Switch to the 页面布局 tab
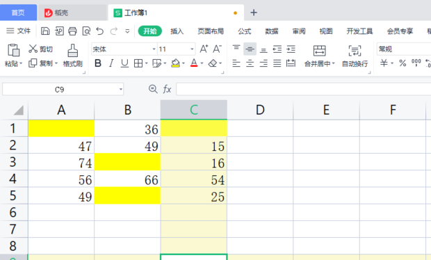Image resolution: width=431 pixels, height=260 pixels. (x=211, y=31)
